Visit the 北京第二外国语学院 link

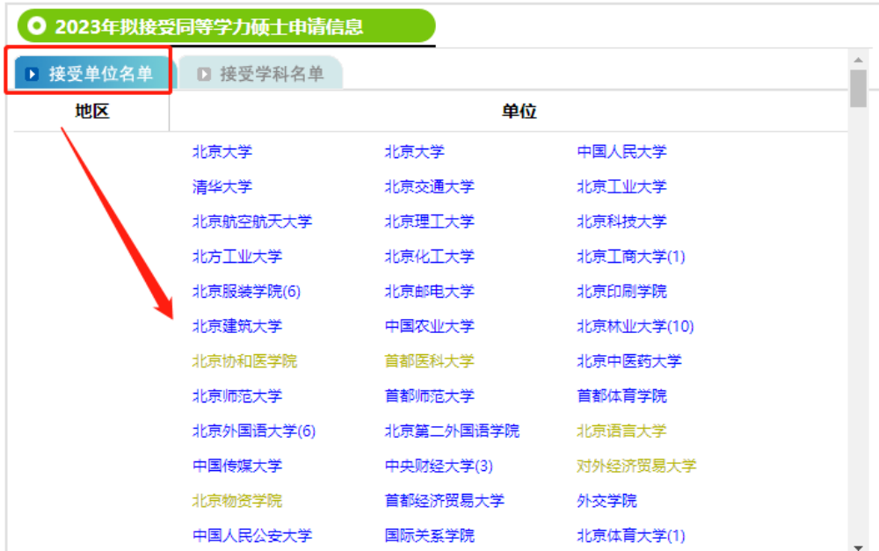(x=453, y=431)
